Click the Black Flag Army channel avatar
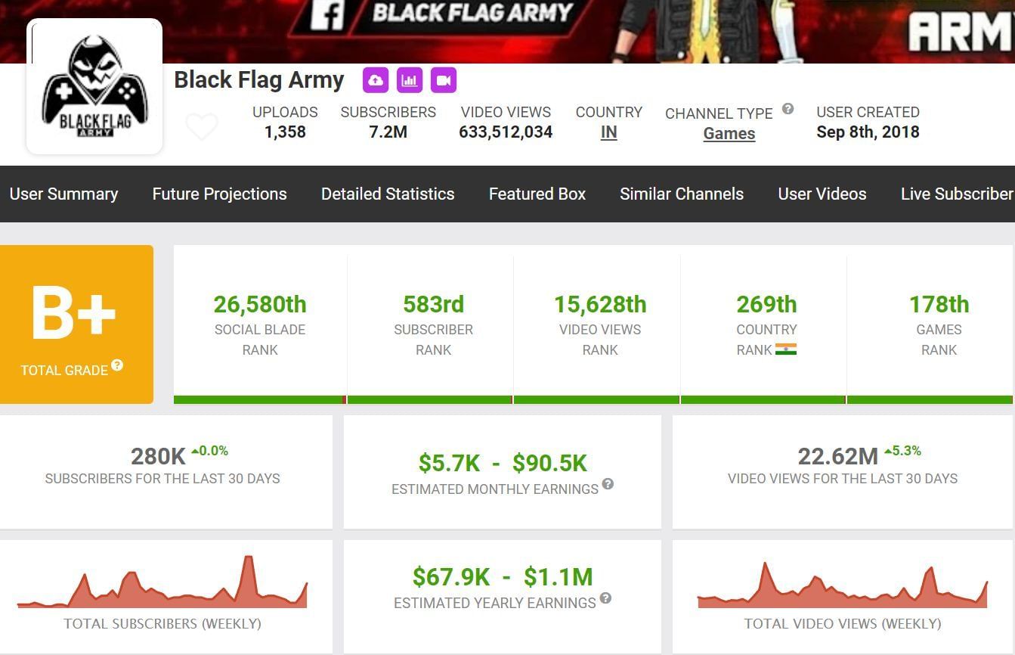1015x655 pixels. click(94, 86)
